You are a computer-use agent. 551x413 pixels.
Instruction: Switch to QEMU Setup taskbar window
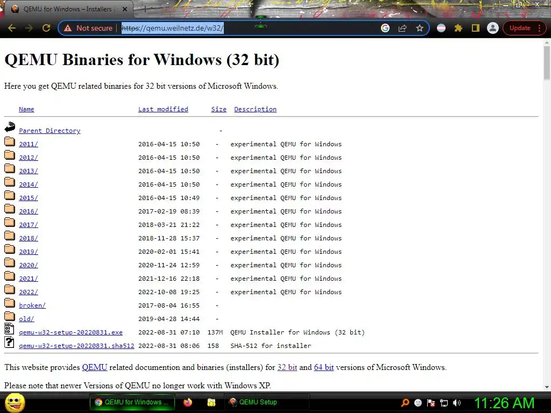click(x=266, y=402)
